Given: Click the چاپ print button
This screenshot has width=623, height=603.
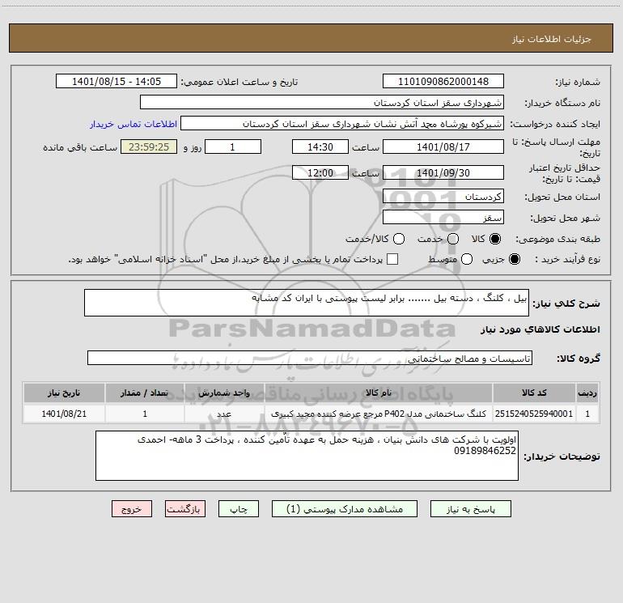Looking at the screenshot, I should pyautogui.click(x=239, y=509).
